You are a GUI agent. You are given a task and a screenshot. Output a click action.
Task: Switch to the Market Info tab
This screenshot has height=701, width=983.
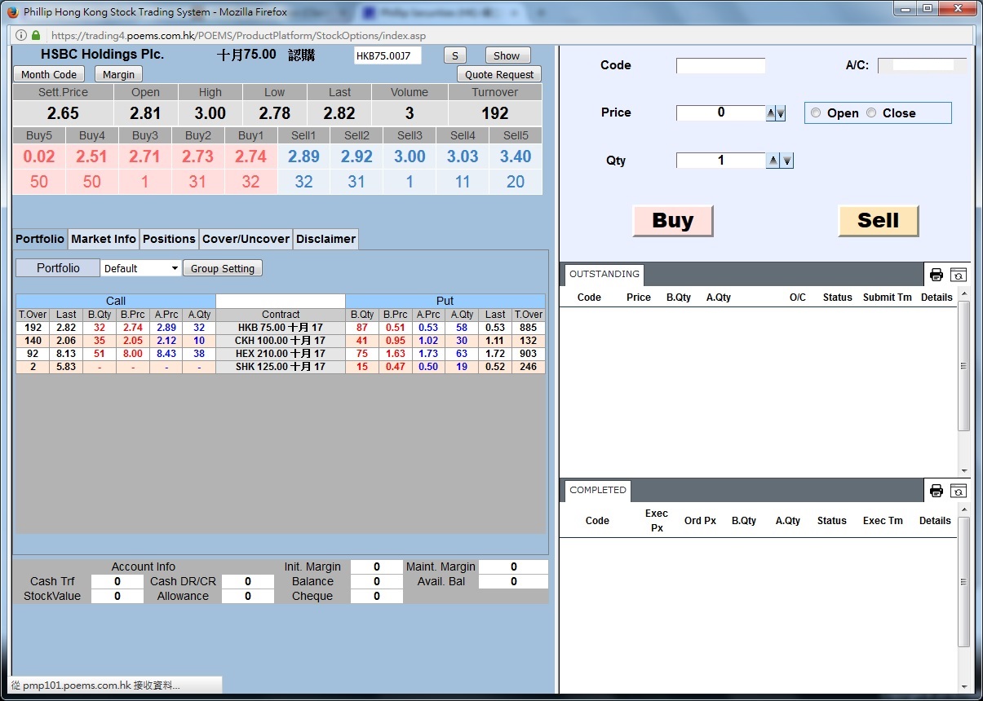(x=104, y=239)
